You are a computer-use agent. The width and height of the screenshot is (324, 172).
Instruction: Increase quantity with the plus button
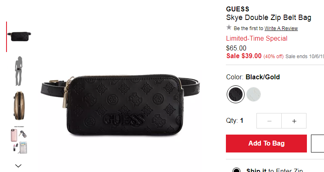click(x=294, y=121)
